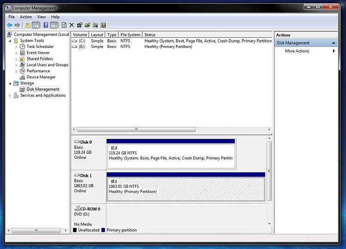Expand the Event Viewer node
Image resolution: width=346 pixels, height=249 pixels.
click(16, 53)
